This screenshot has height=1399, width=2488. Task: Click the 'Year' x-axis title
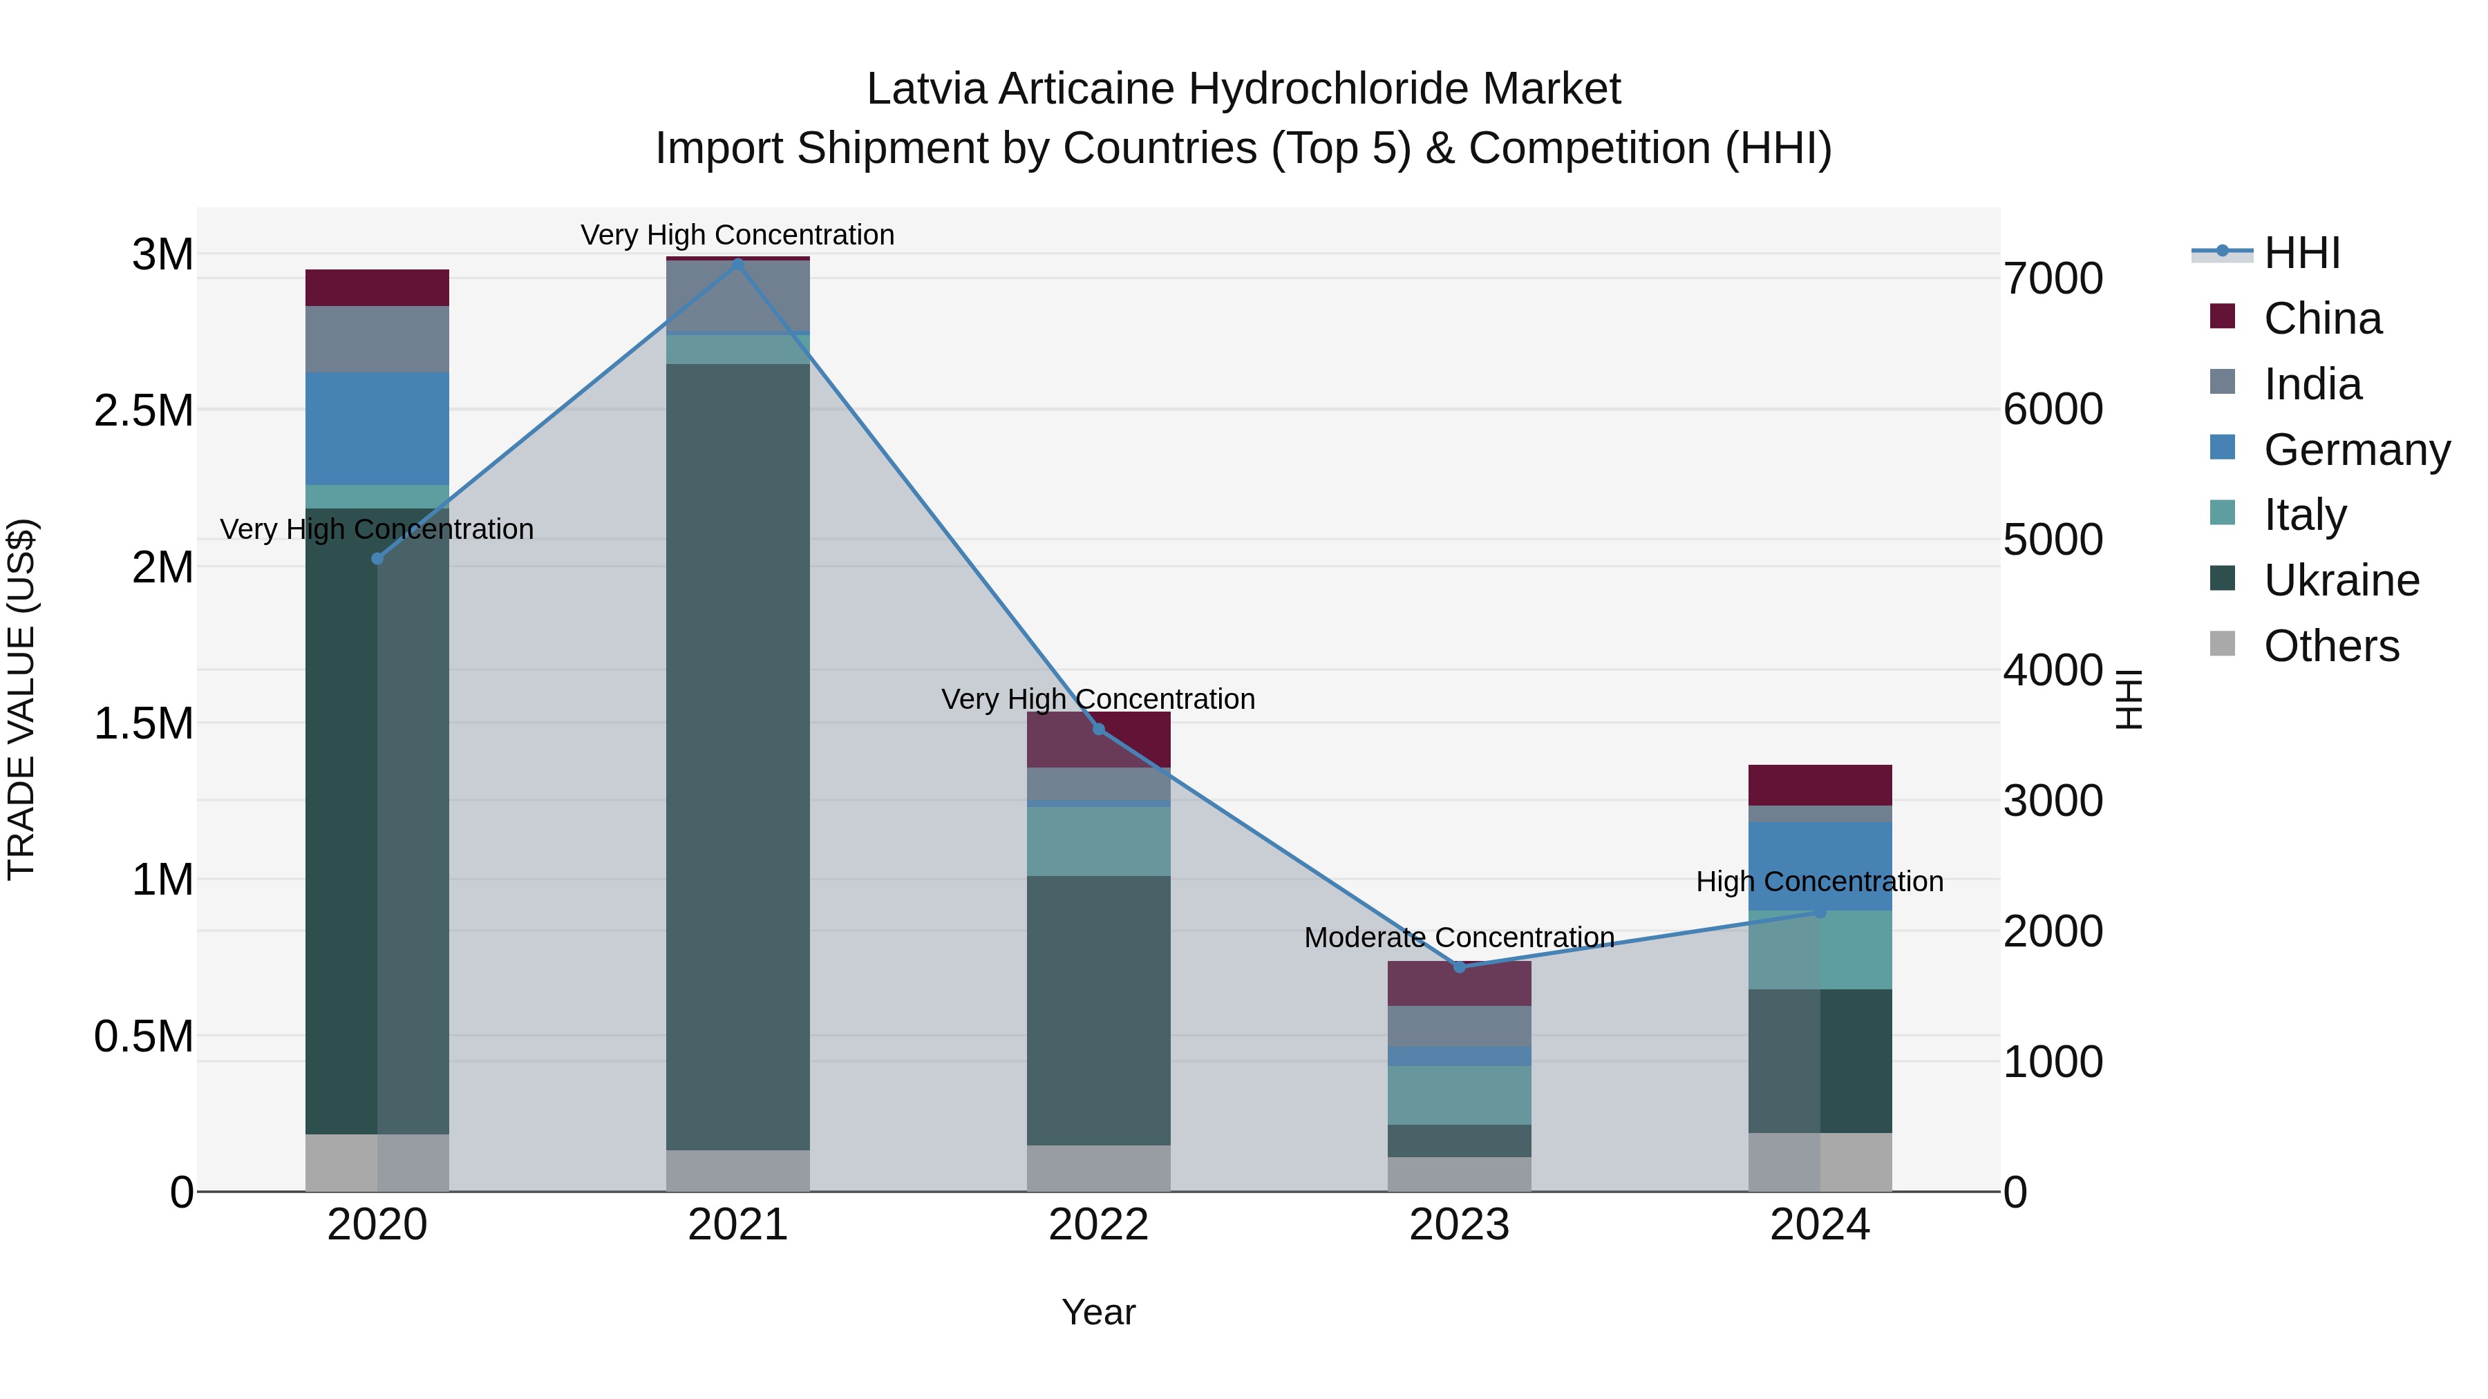(1098, 1312)
